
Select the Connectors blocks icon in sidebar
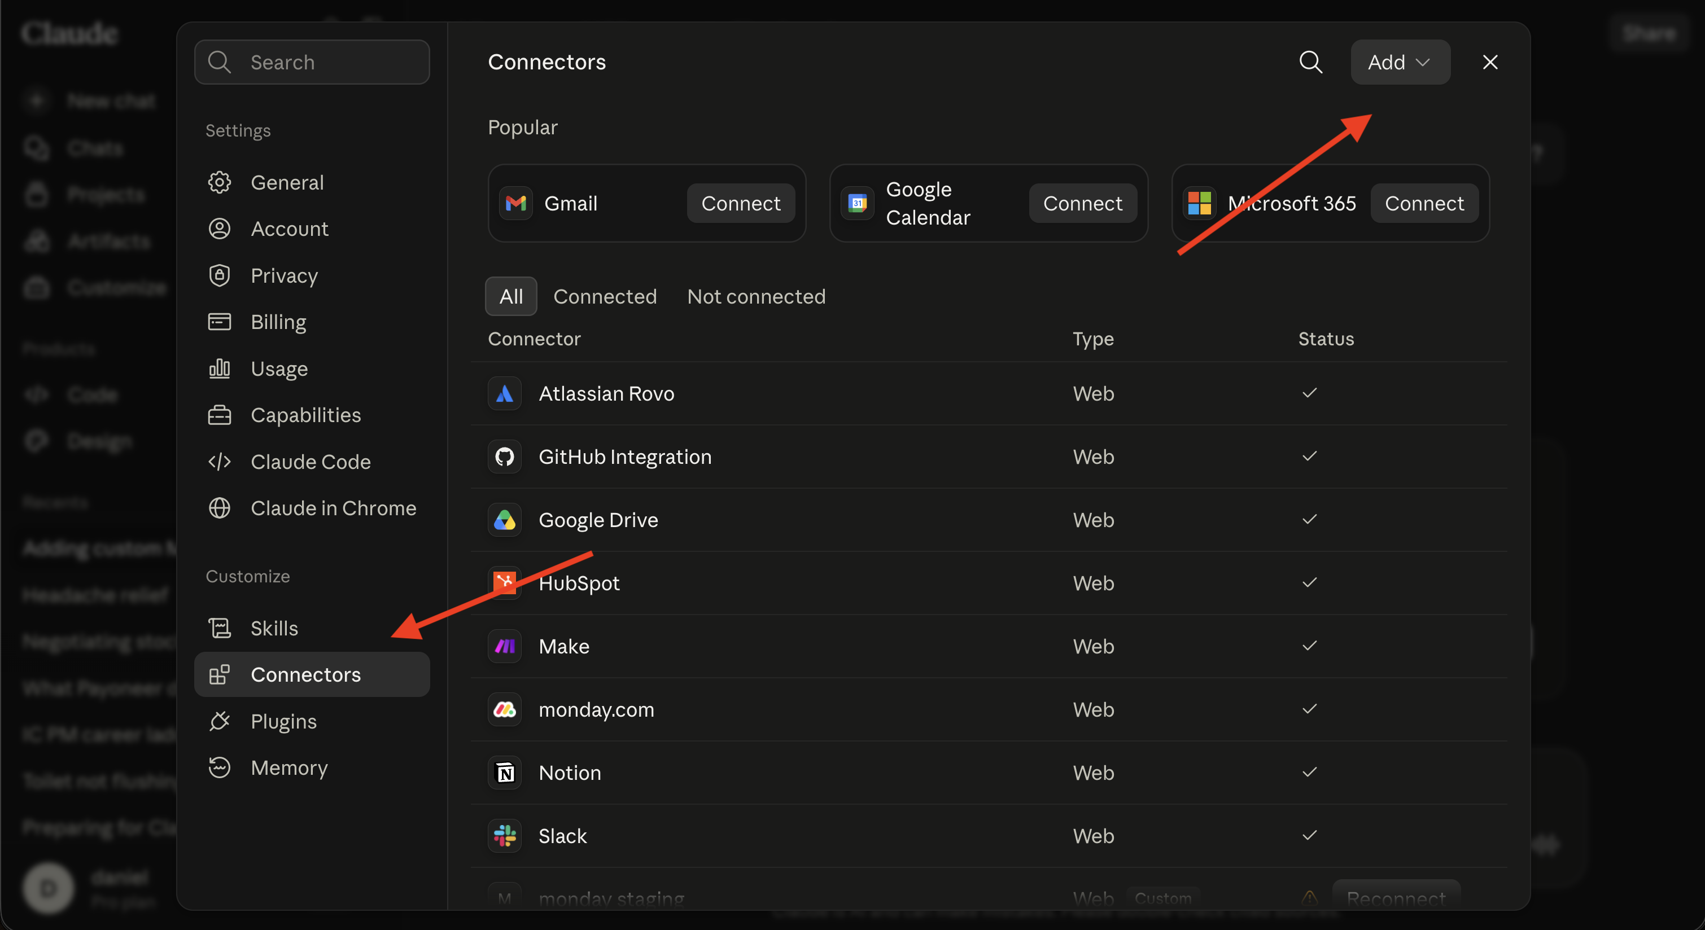pyautogui.click(x=219, y=674)
